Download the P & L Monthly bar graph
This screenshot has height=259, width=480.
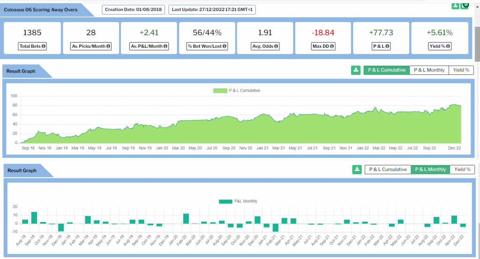(357, 170)
